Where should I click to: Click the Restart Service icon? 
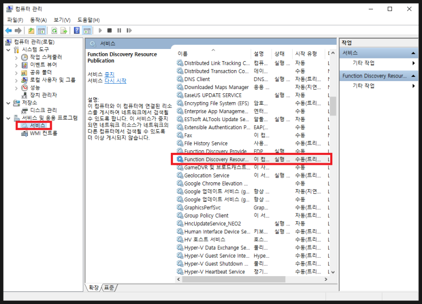coord(129,31)
